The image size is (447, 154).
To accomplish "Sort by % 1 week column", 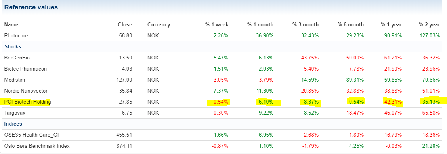I will (217, 25).
